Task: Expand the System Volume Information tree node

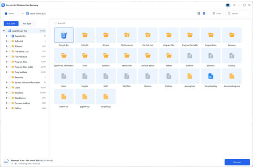Action: coord(7,82)
